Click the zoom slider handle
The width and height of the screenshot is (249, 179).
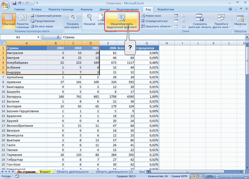point(231,176)
